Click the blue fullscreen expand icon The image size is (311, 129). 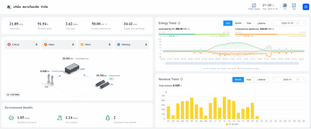306,7
